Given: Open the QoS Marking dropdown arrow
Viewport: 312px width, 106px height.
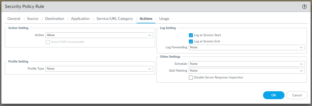Looking at the screenshot, I should 301,71.
